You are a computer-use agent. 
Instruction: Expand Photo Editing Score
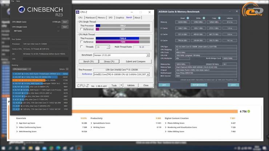tap(165, 123)
